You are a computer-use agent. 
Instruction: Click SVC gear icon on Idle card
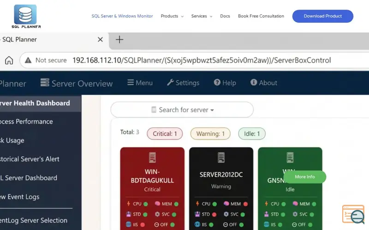pos(295,214)
